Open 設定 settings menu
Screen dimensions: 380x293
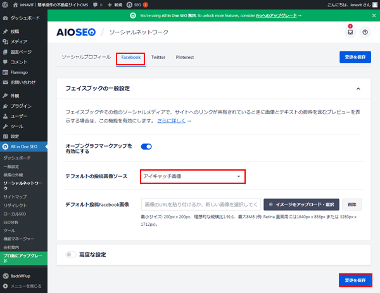[x=24, y=136]
